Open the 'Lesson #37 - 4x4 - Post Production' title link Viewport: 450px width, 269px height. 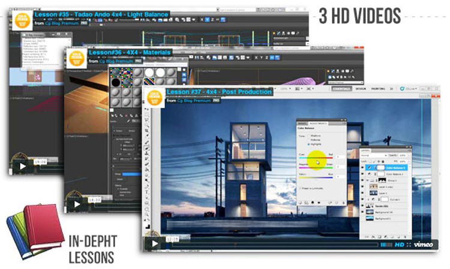coord(219,92)
